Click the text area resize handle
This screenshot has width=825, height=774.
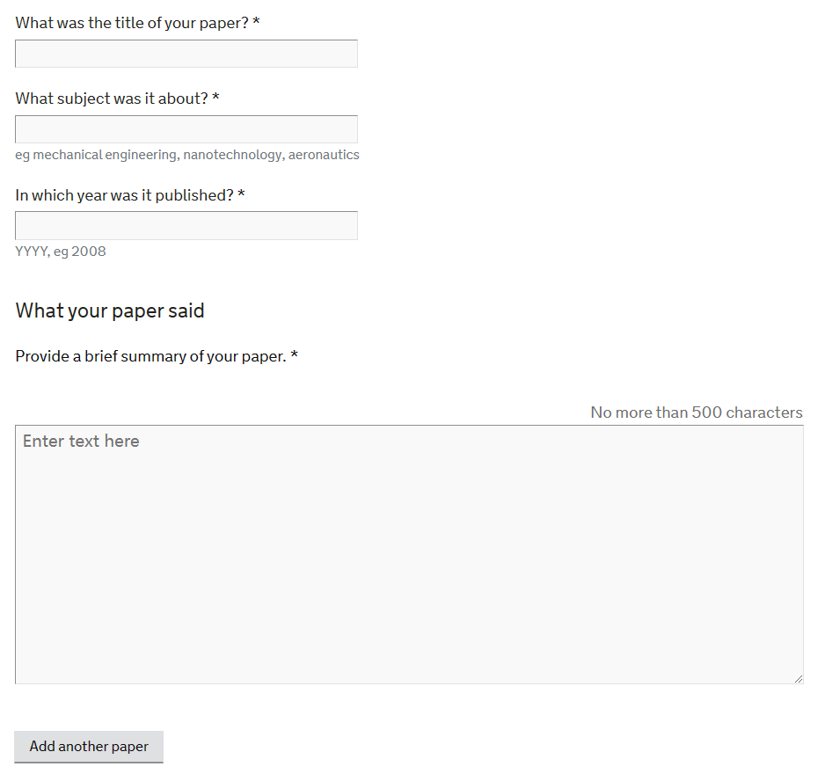click(x=798, y=679)
